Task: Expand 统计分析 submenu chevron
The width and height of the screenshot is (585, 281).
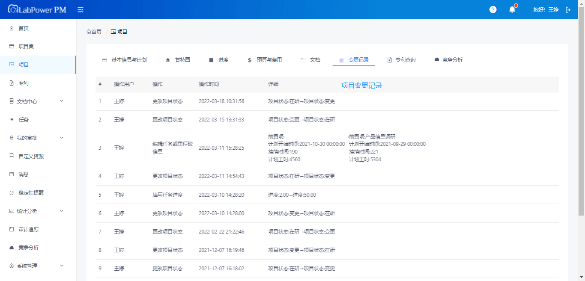Action: (61, 210)
